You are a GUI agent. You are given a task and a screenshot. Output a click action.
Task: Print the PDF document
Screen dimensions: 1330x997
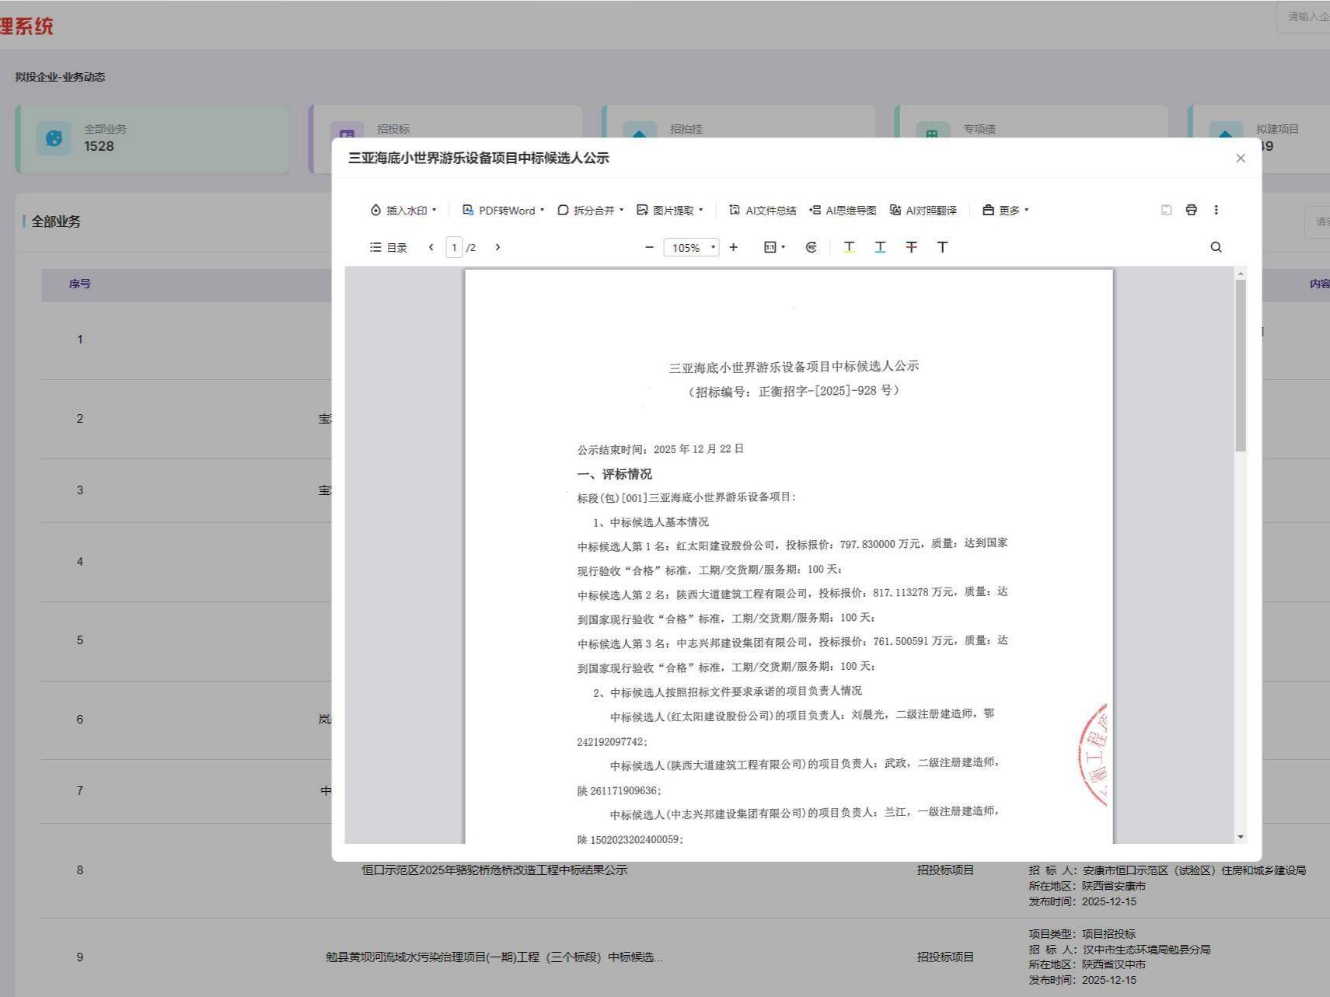click(1191, 210)
